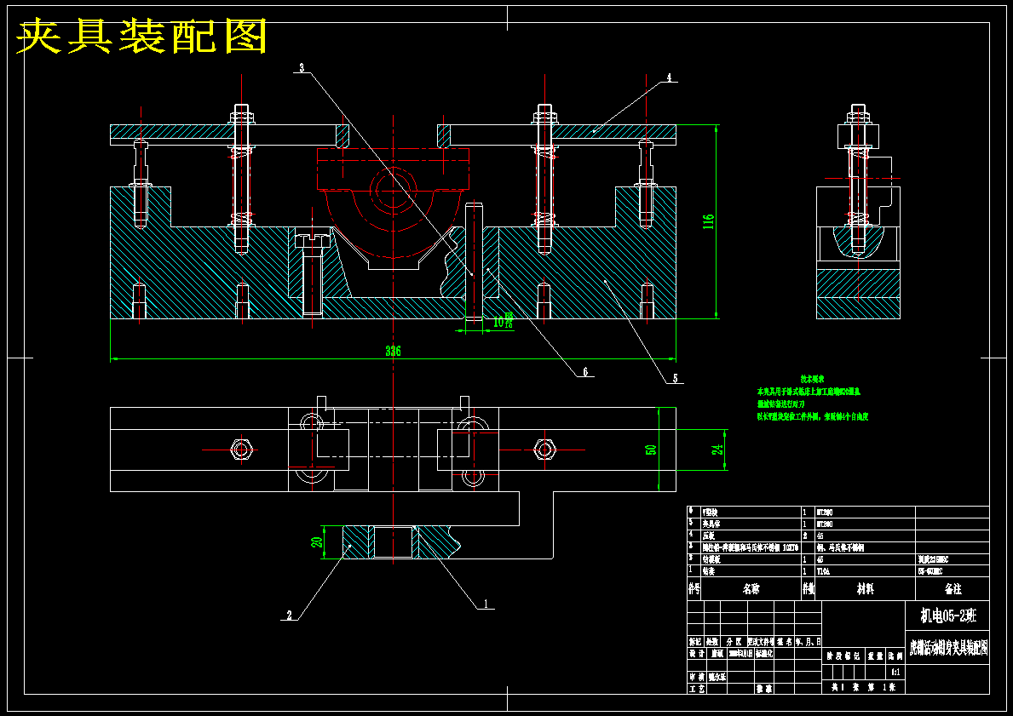Click the parts list entry "压板"
This screenshot has width=1013, height=716.
[709, 536]
